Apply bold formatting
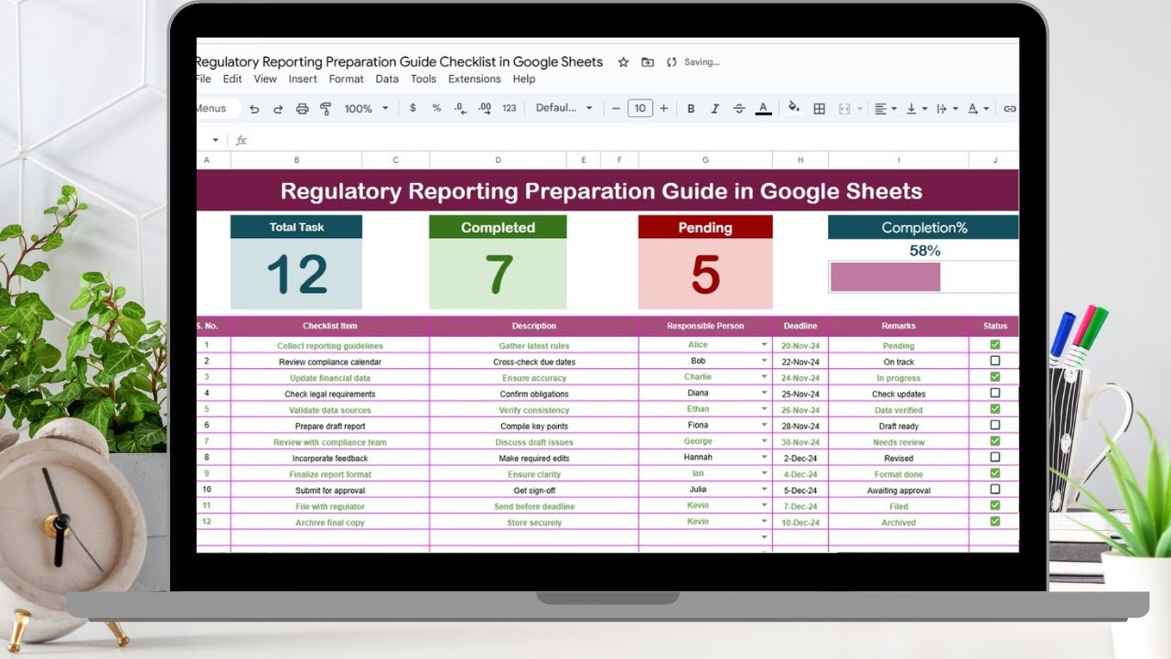The image size is (1171, 659). coord(691,108)
